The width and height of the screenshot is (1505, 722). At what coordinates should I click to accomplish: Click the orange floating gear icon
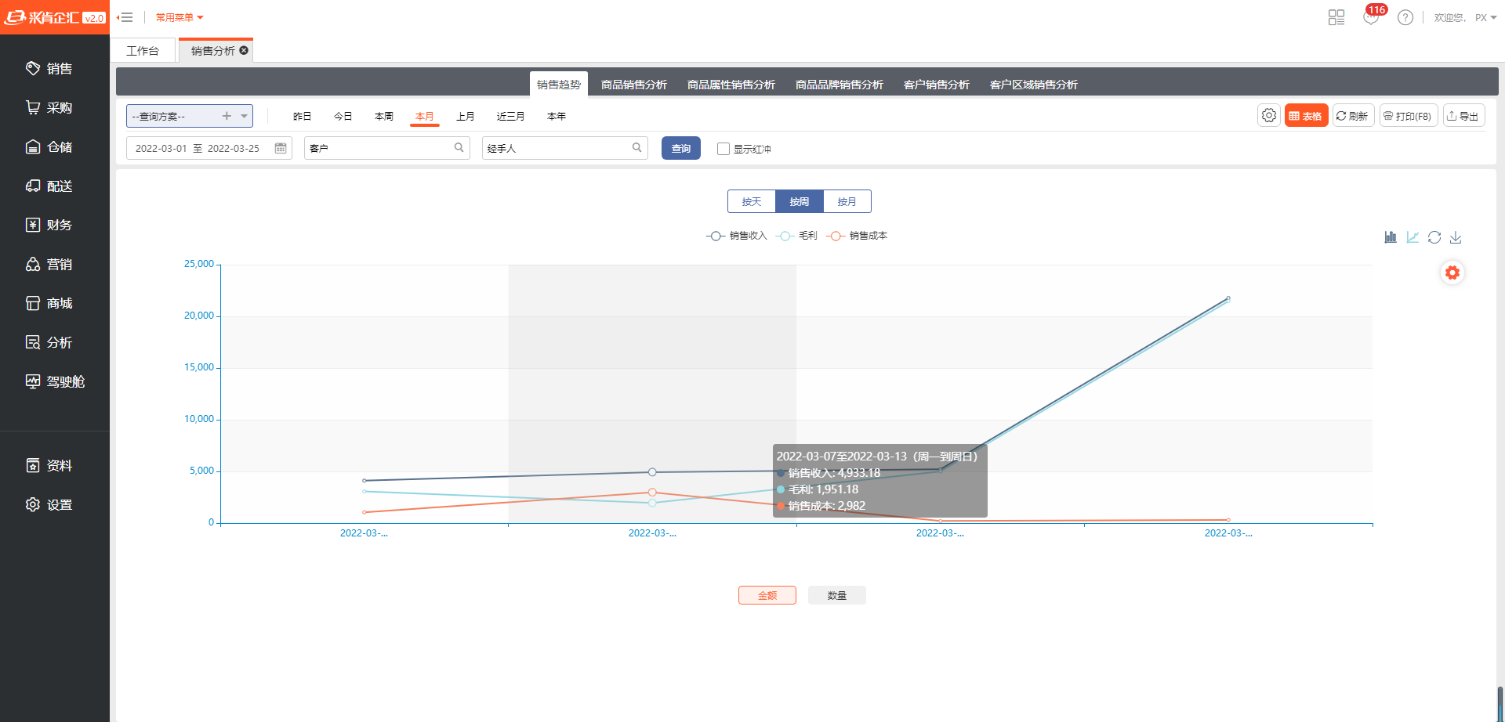pyautogui.click(x=1452, y=273)
